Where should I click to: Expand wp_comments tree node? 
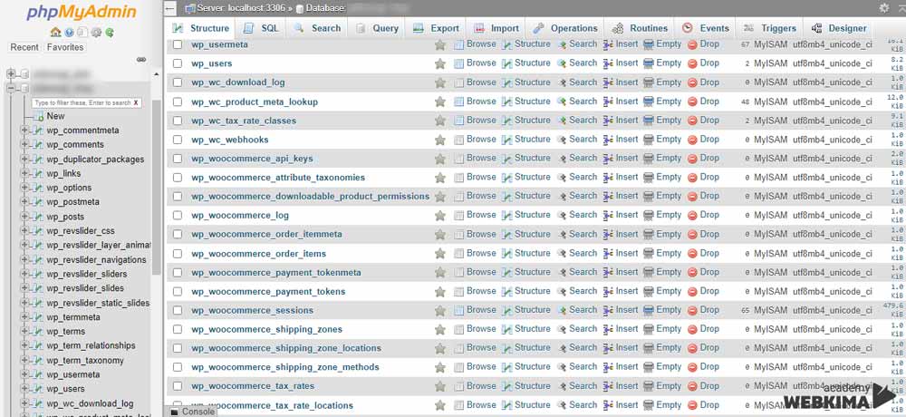(x=24, y=145)
